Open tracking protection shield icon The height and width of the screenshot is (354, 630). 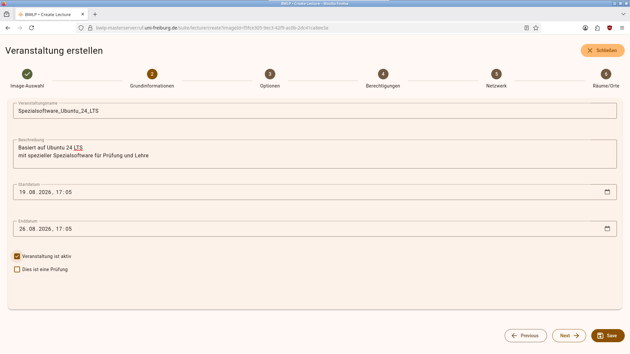tap(81, 28)
